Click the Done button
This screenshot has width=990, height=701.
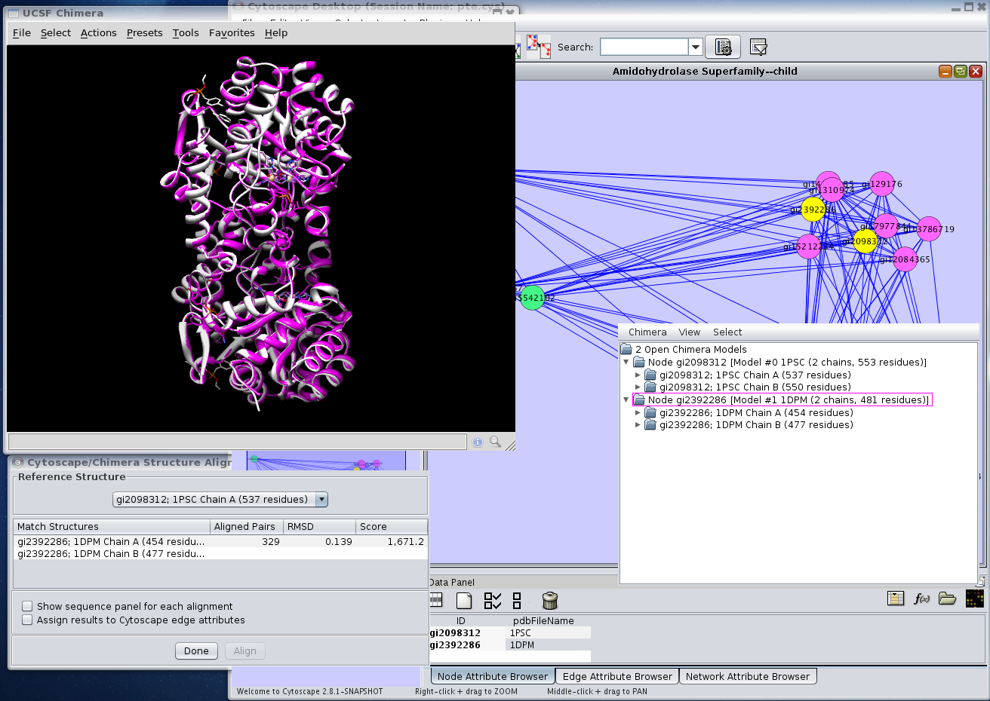(x=196, y=651)
